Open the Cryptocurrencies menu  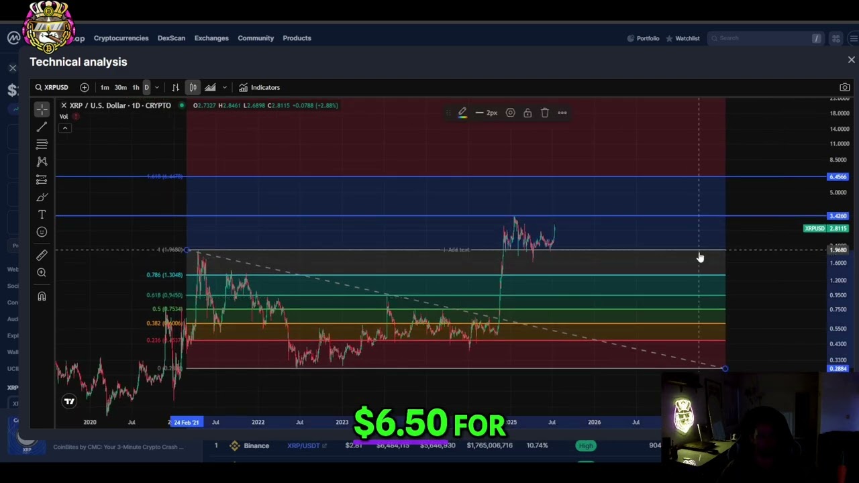(x=121, y=38)
